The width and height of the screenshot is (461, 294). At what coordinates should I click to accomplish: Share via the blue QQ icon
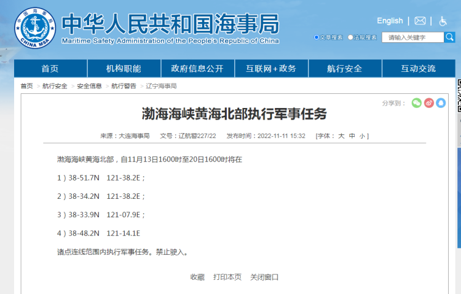point(441,103)
